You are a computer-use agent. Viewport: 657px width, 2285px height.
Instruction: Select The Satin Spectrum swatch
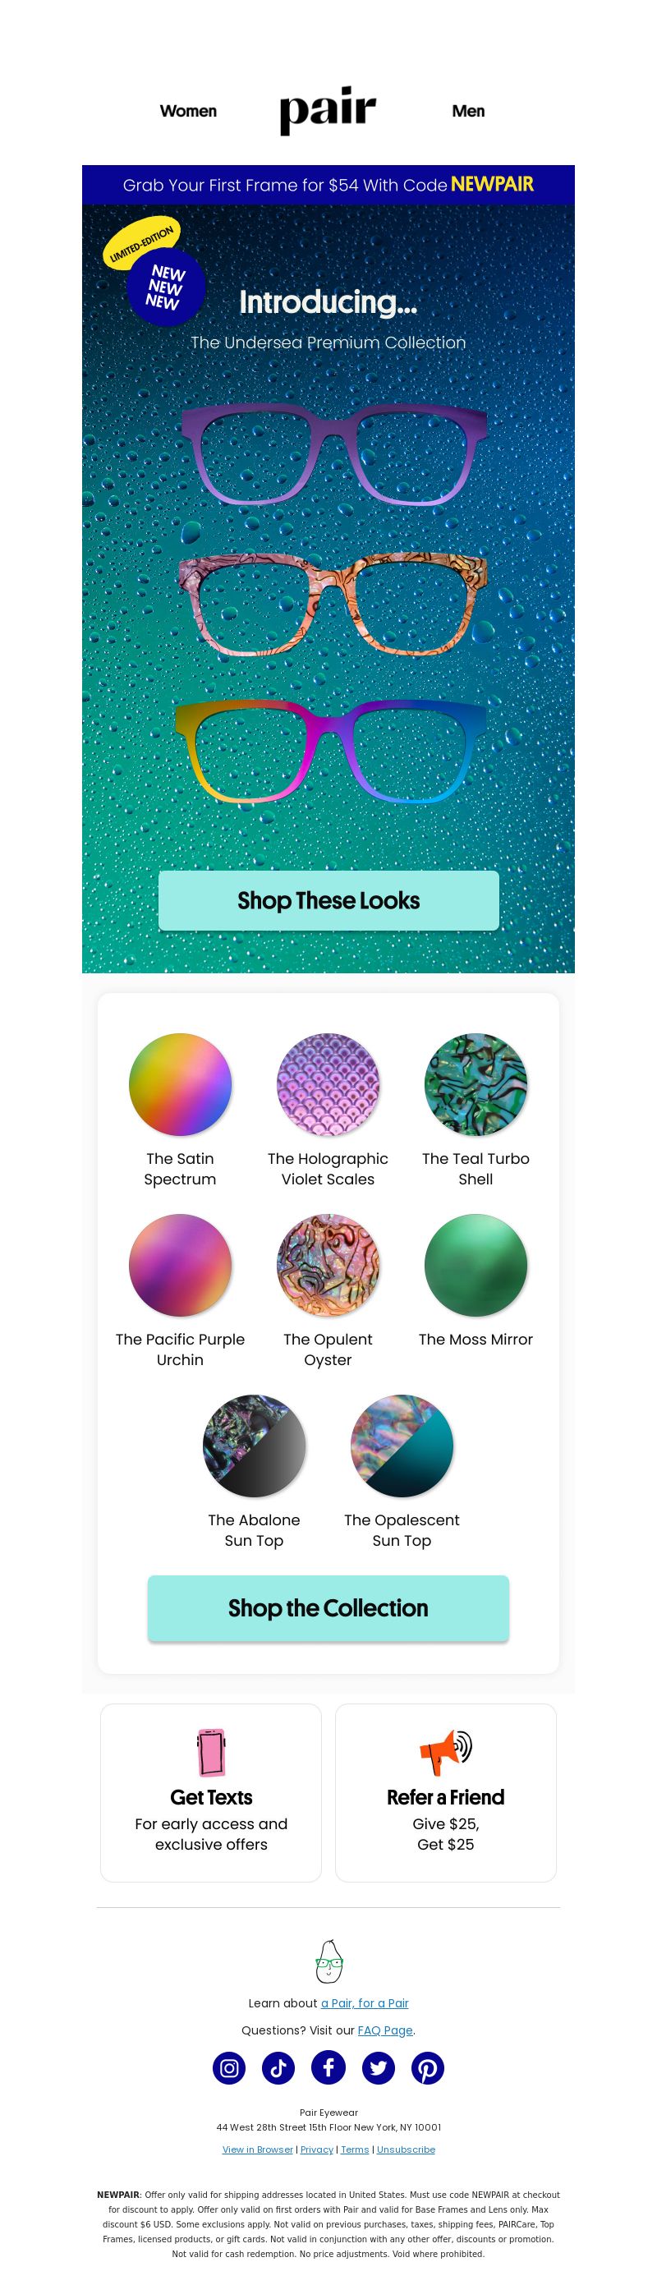point(180,1084)
